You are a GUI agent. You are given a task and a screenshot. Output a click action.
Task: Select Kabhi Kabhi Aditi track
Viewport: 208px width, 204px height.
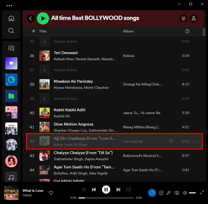pos(70,110)
